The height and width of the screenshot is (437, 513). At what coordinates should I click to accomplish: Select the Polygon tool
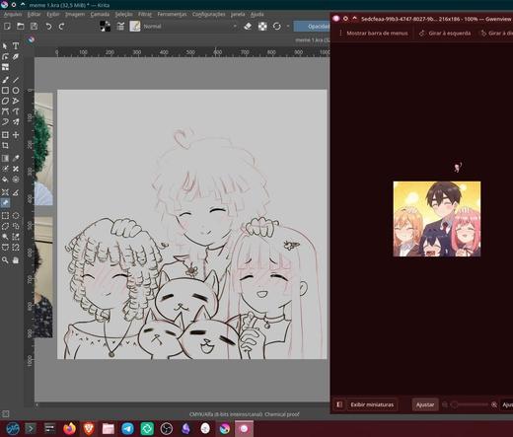(5, 101)
